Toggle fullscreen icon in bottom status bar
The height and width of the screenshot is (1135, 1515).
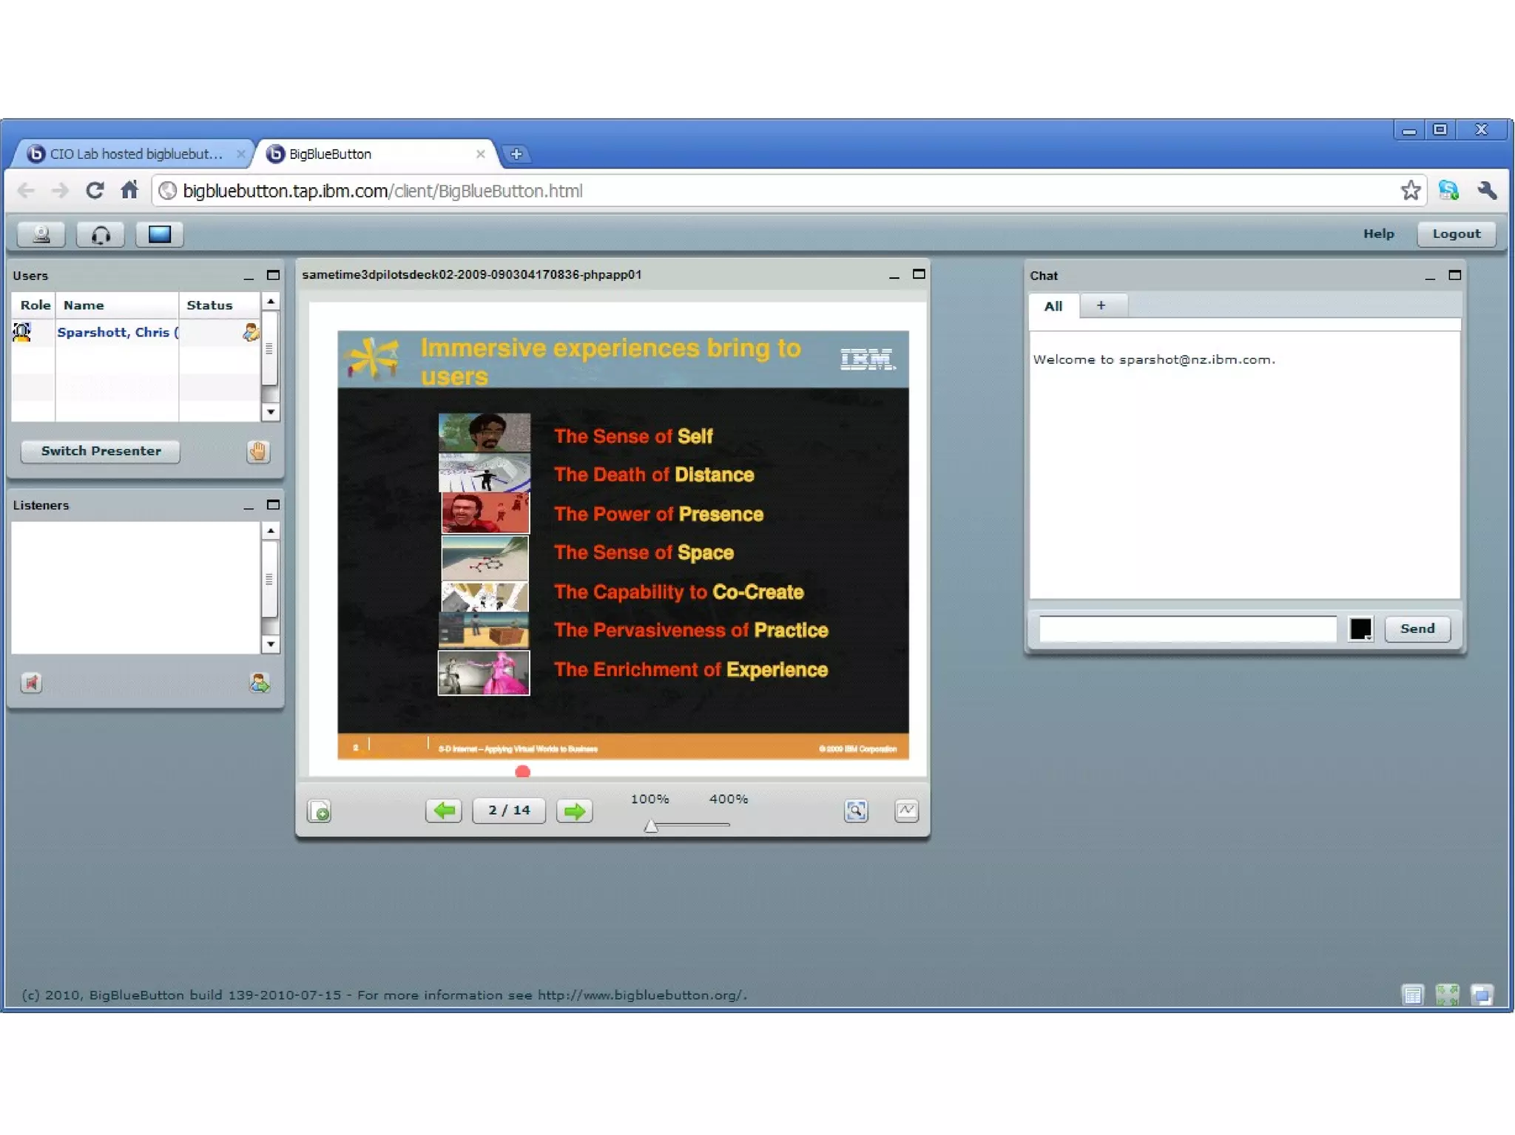coord(1447,995)
